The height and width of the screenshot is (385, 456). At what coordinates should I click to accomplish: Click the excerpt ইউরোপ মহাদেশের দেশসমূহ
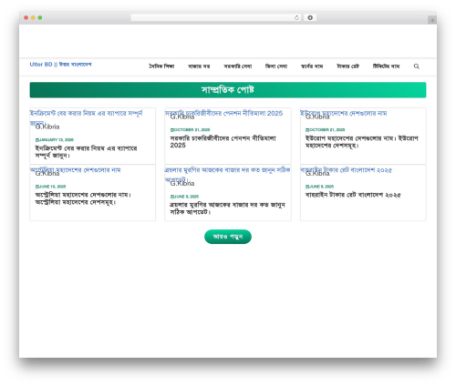pyautogui.click(x=362, y=142)
